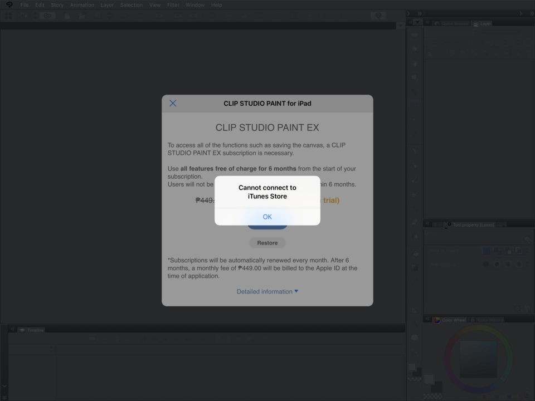535x401 pixels.
Task: Choose first Anti-aliasing option
Action: point(486,264)
